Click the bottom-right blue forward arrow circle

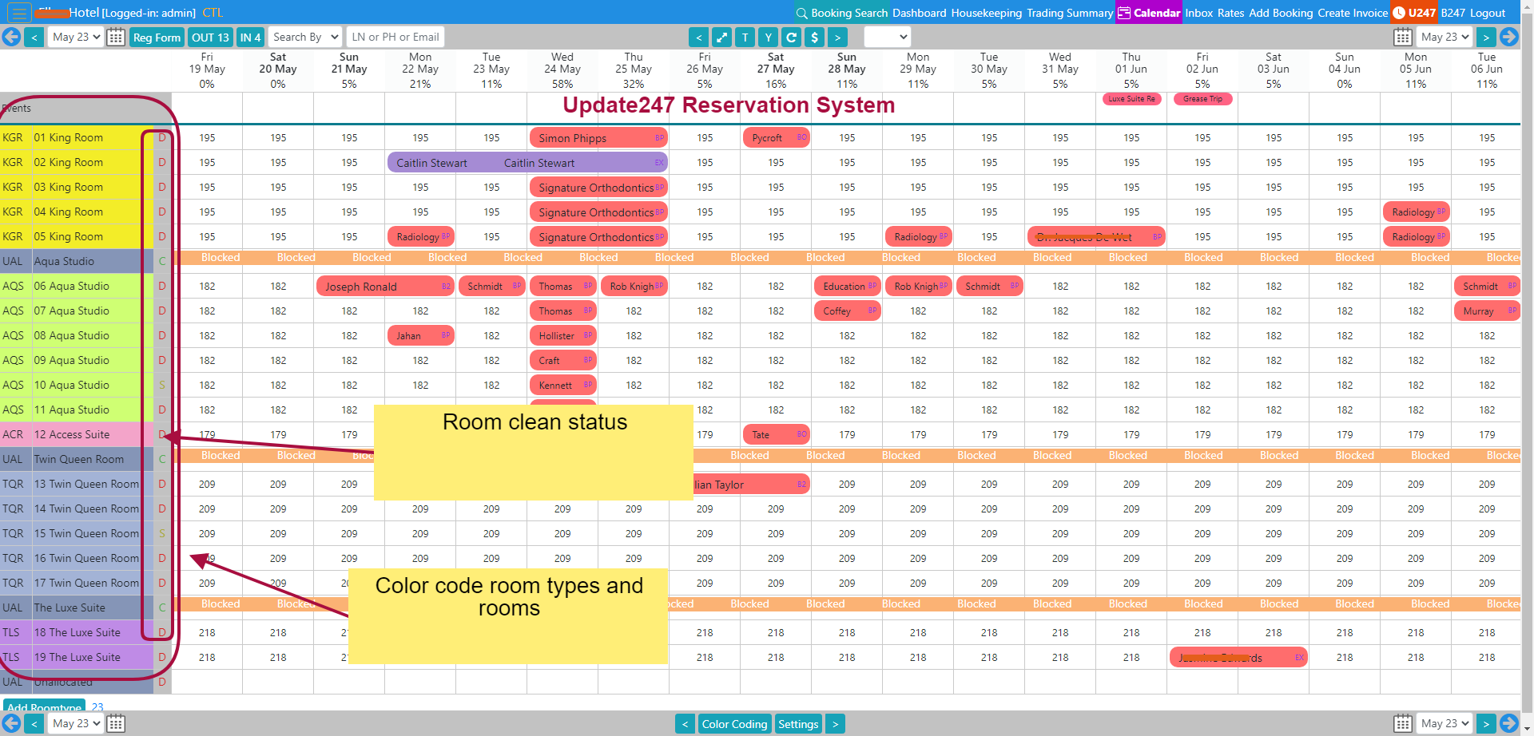(x=1509, y=723)
